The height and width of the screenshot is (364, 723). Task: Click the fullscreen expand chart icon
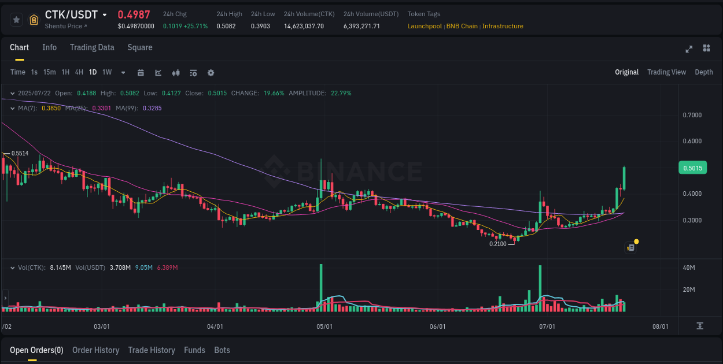point(688,49)
